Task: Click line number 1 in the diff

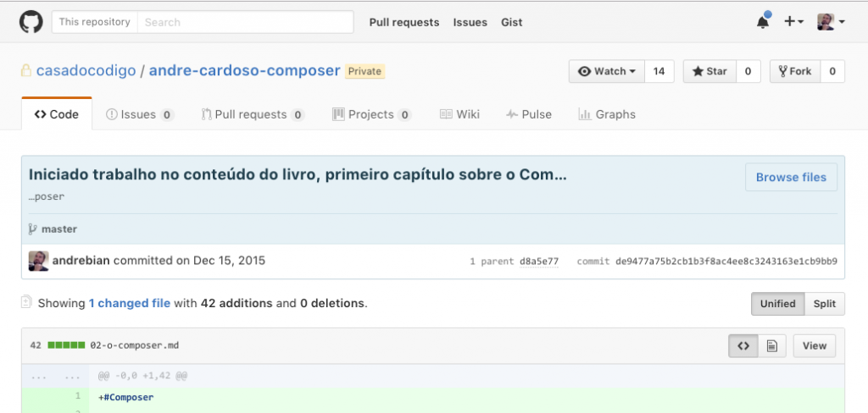Action: [x=78, y=396]
